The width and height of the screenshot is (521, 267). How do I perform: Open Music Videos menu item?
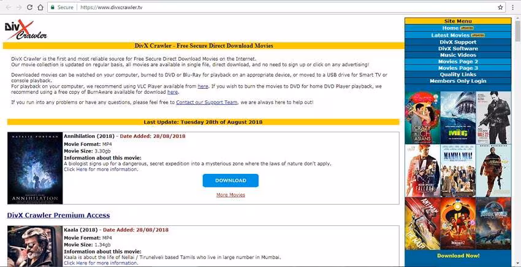[458, 55]
